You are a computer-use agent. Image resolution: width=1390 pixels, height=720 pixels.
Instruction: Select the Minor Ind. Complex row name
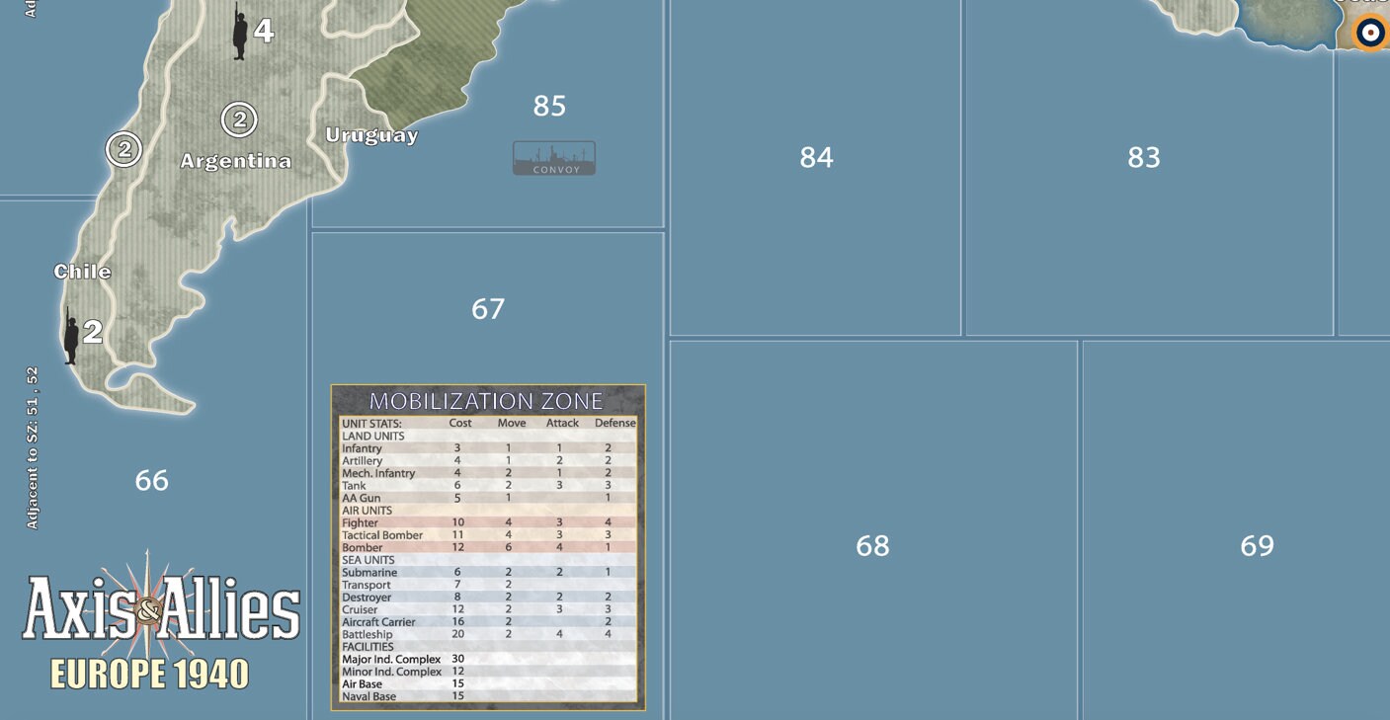point(391,672)
